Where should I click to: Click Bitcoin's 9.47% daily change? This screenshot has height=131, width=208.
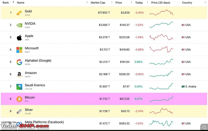pos(139,99)
